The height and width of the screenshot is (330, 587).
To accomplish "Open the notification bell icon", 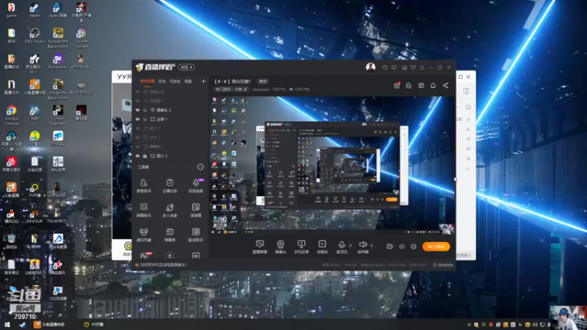I will 433,85.
